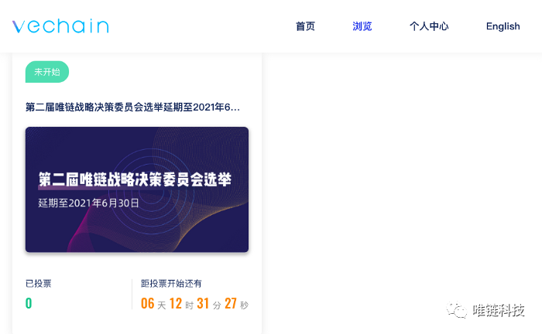The image size is (542, 334).
Task: Click the countdown hours value 12
Action: (176, 304)
